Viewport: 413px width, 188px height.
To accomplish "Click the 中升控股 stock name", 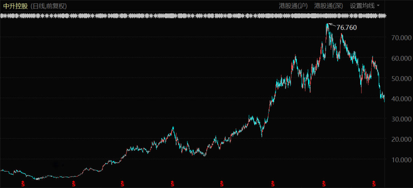I will click(15, 6).
